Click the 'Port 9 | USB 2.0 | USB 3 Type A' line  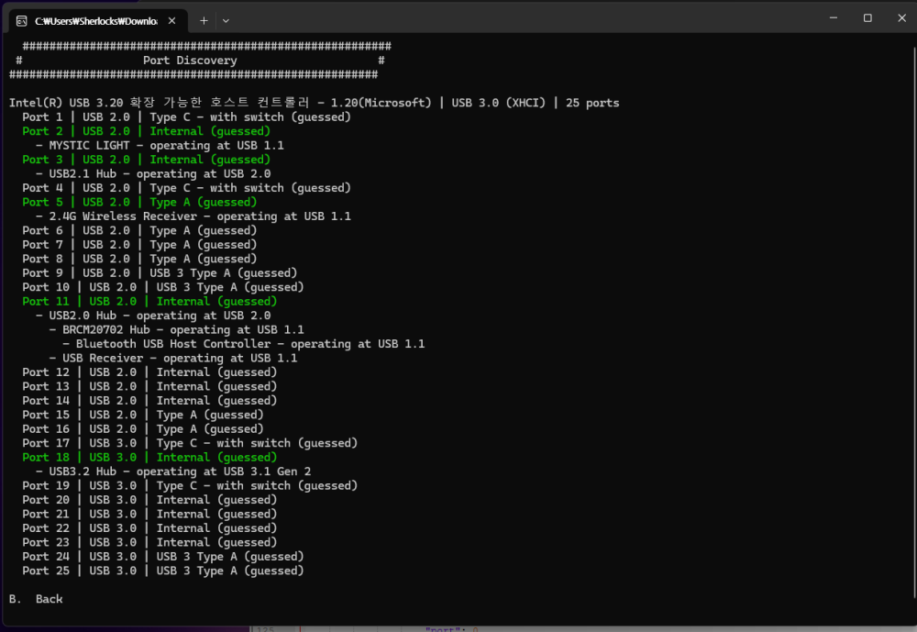tap(160, 273)
